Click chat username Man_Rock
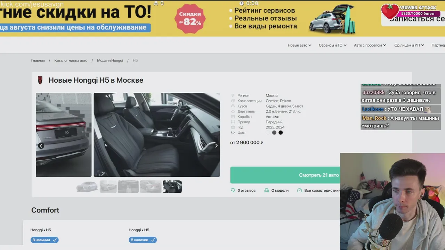 pyautogui.click(x=374, y=118)
